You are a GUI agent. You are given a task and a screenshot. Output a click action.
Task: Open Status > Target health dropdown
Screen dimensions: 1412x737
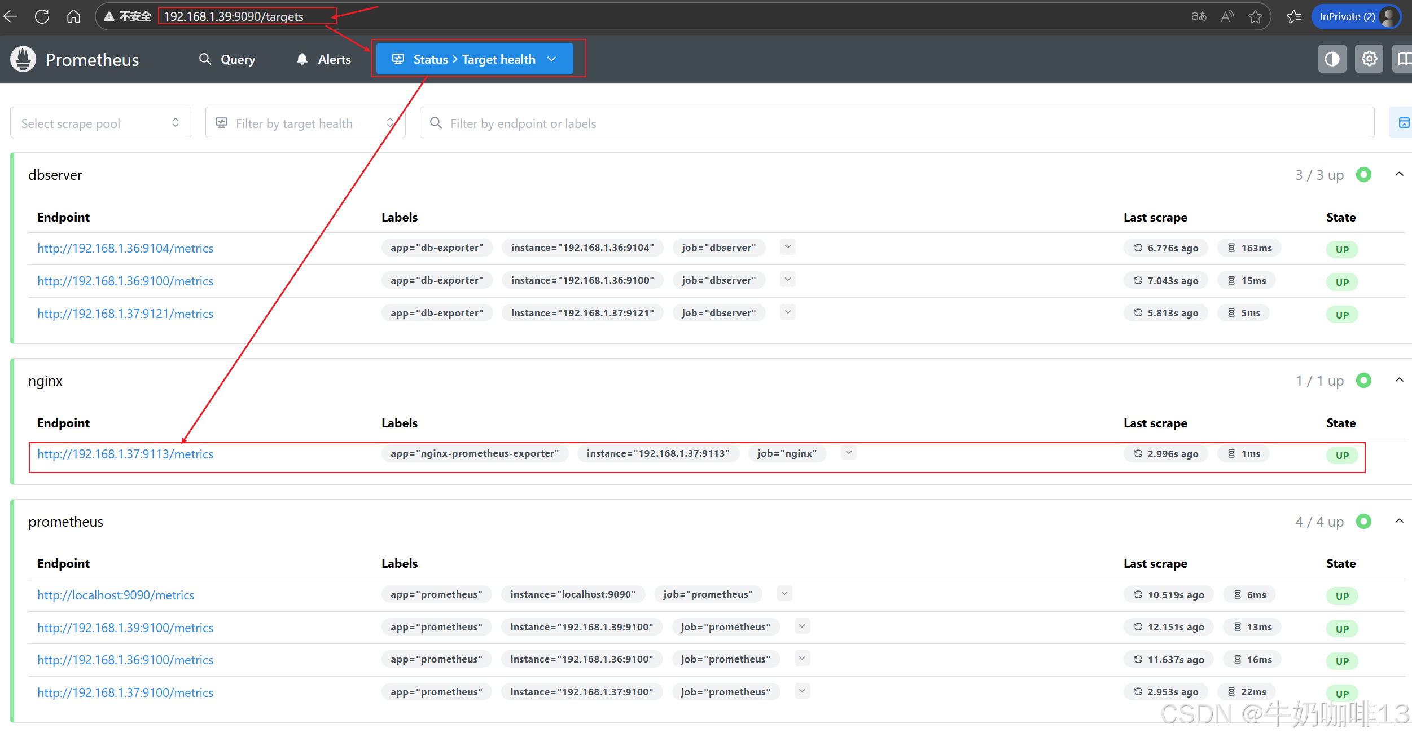[x=475, y=59]
